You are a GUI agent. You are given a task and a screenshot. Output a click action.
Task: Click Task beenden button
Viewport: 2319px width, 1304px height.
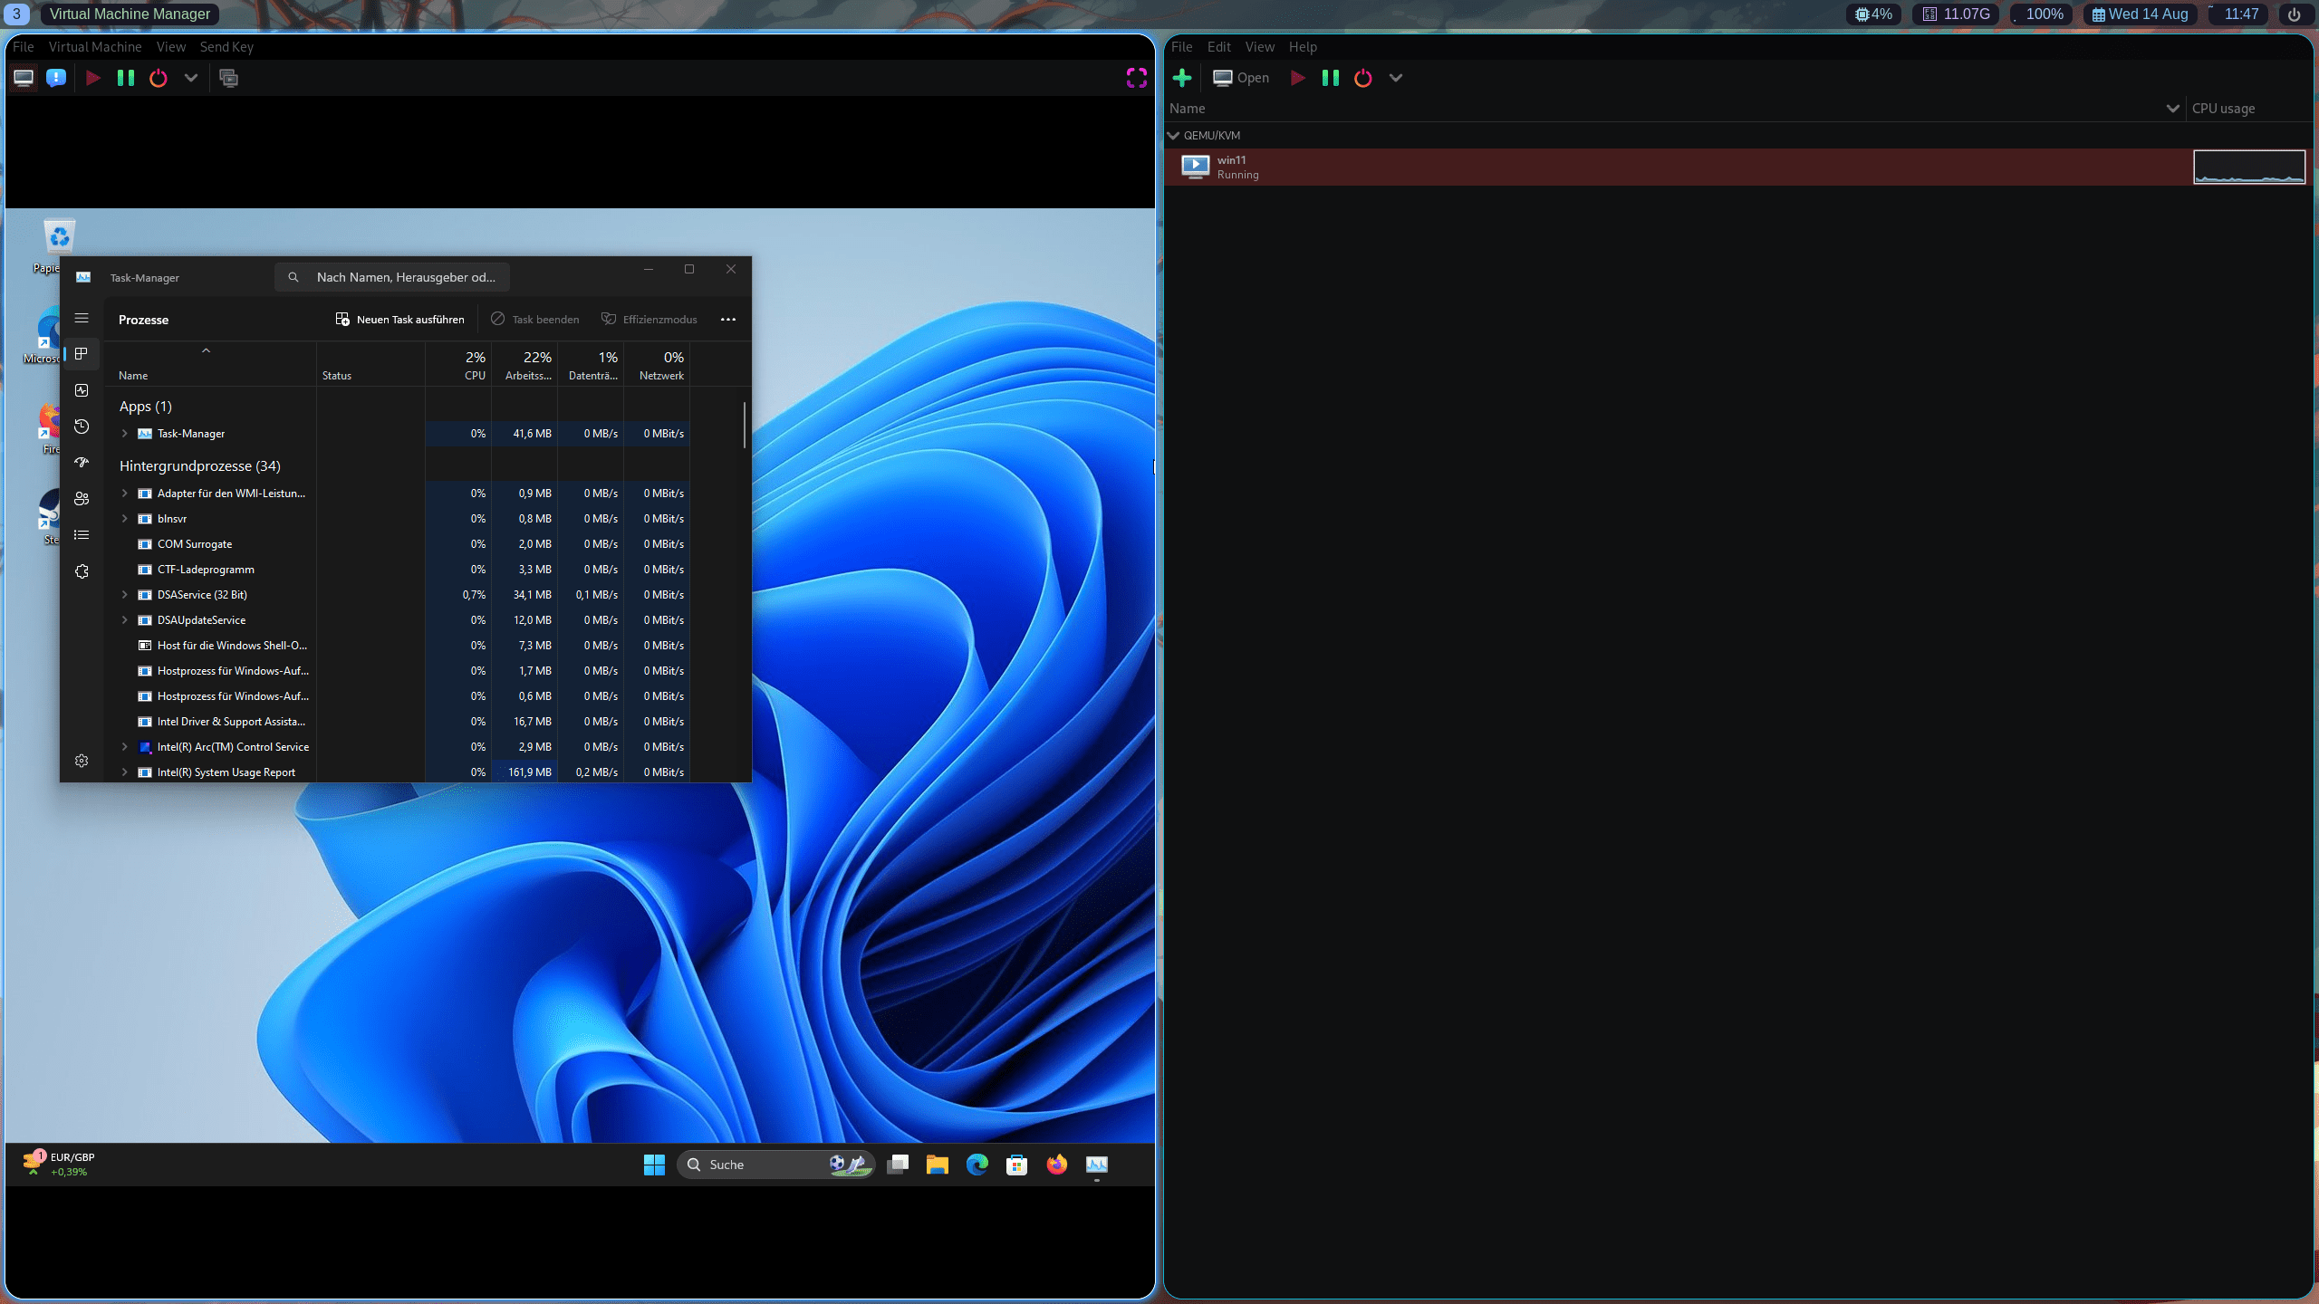[534, 320]
